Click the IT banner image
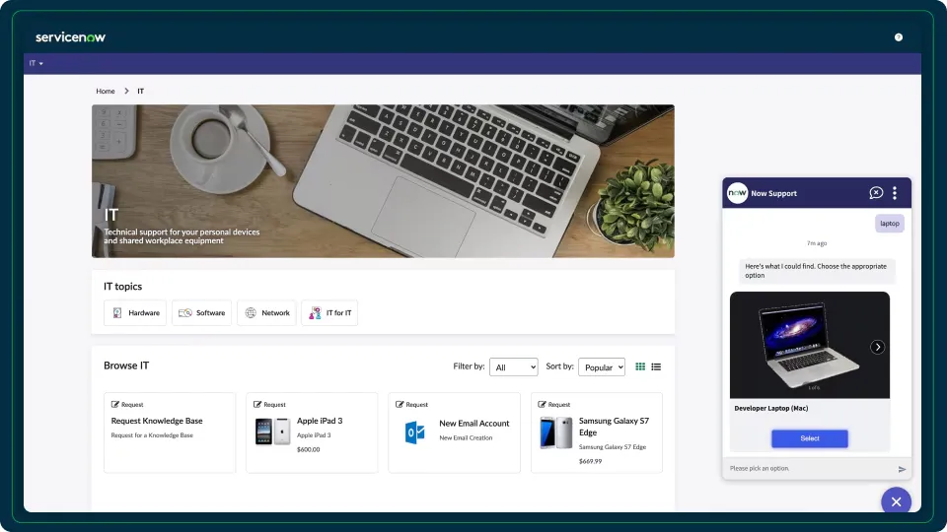Viewport: 947px width, 532px height. pyautogui.click(x=383, y=181)
